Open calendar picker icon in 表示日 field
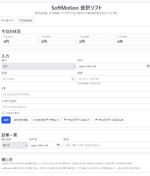Viewport: 150px width, 176px height. [58, 145]
